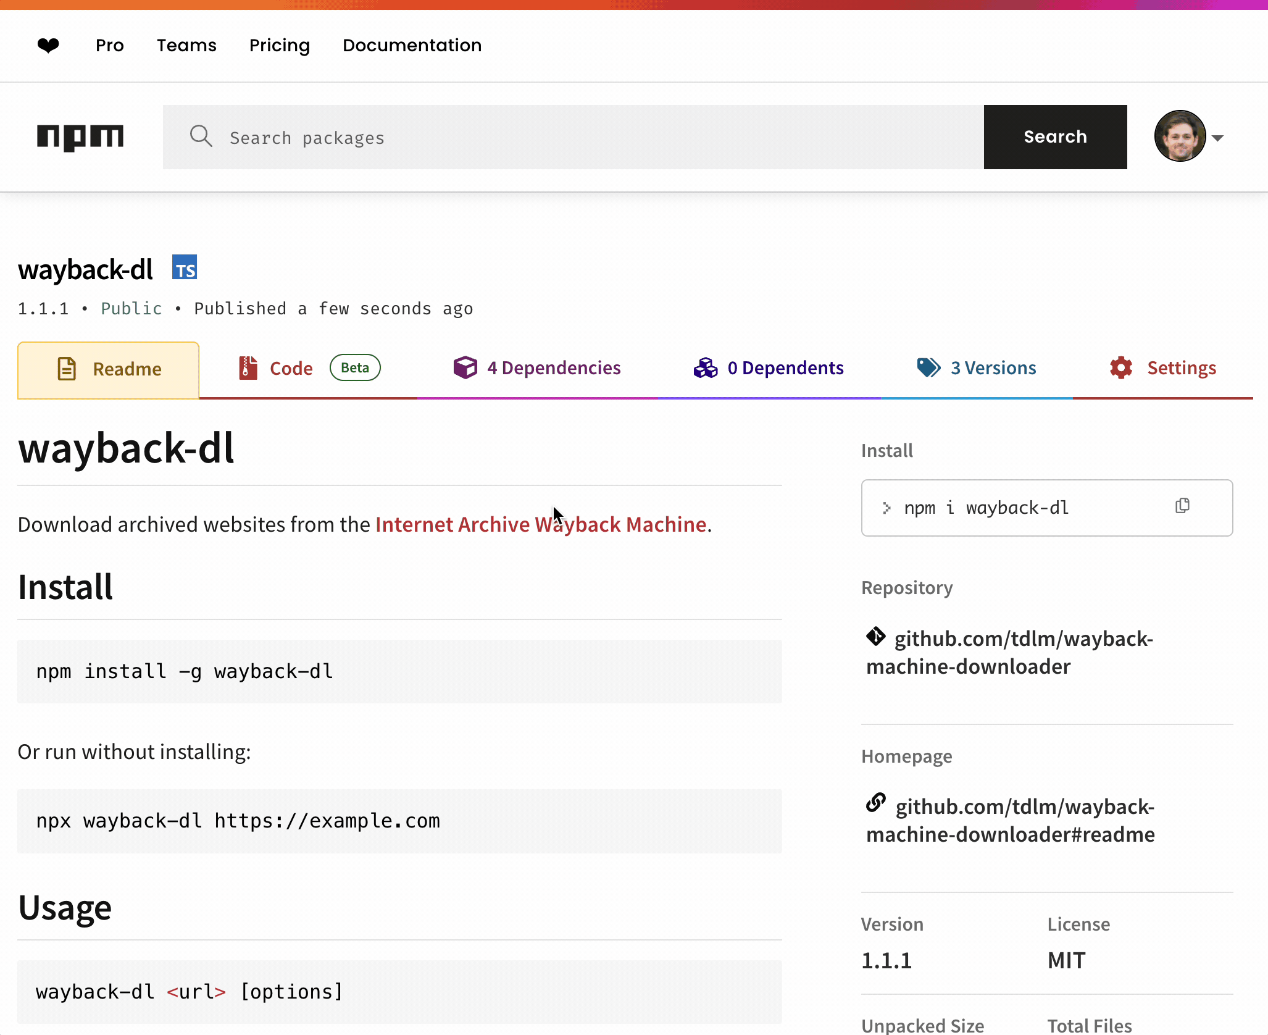Copy the npm install command via copy icon
Screen dimensions: 1268x1035
(x=1183, y=506)
